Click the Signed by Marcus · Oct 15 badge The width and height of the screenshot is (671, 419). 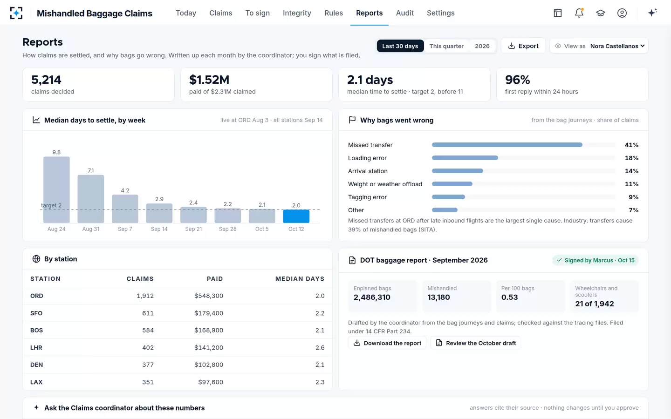595,260
